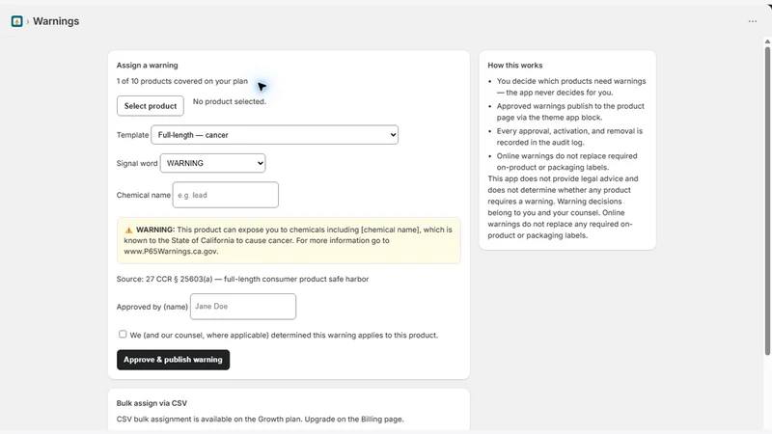The width and height of the screenshot is (772, 434).
Task: Focus the Chemical name input field
Action: tap(226, 195)
